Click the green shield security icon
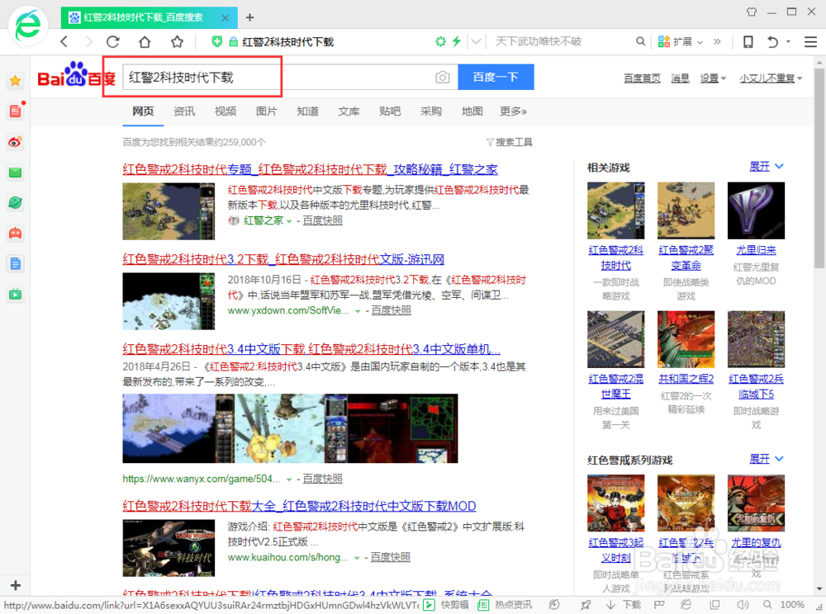Viewport: 826px width, 614px height. pyautogui.click(x=216, y=41)
